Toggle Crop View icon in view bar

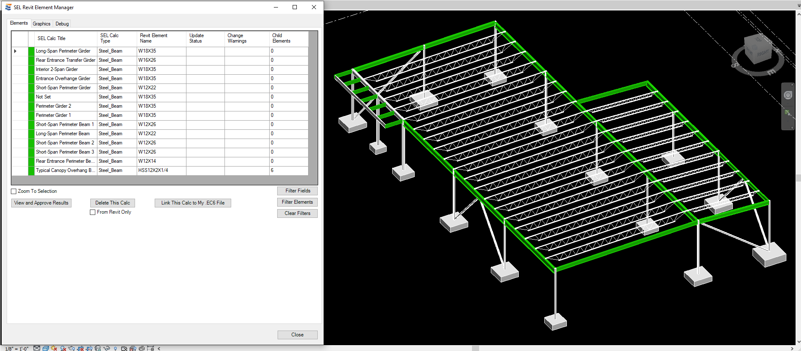80,348
